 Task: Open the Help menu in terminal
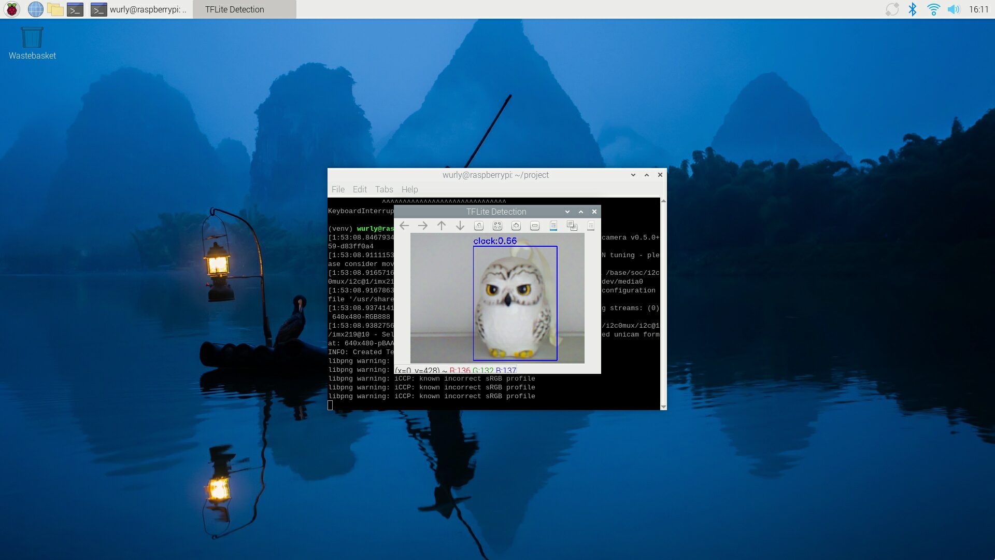click(409, 189)
